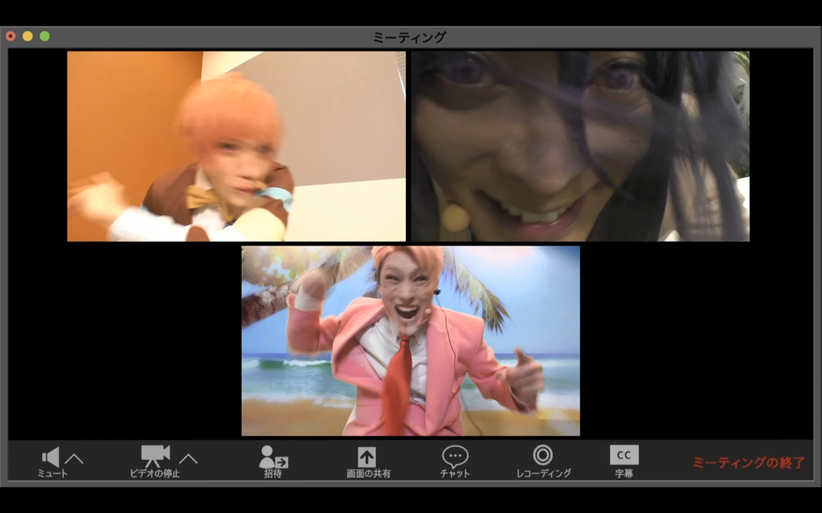Close the meeting window with red button

coord(11,36)
